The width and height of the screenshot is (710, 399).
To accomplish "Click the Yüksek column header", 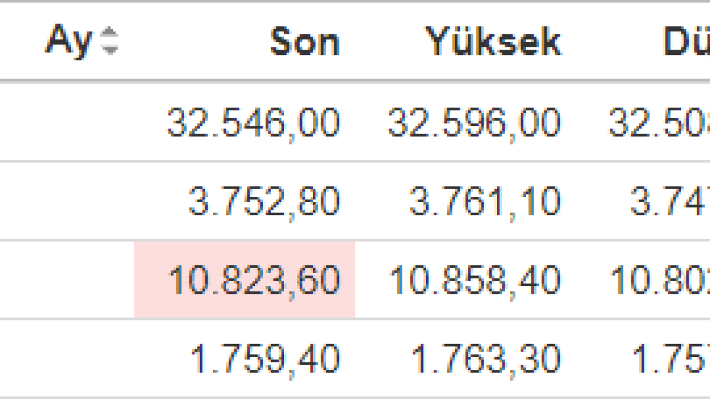I will click(493, 42).
